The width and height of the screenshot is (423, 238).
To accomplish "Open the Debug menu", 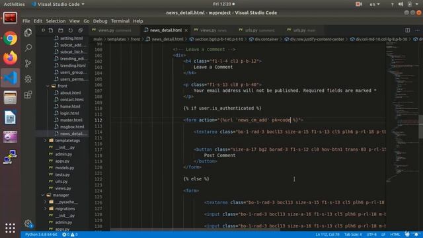I will coord(100,21).
